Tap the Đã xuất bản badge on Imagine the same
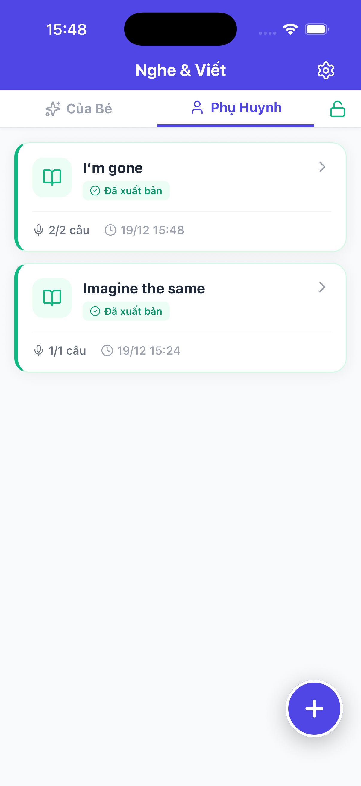361x786 pixels. tap(126, 311)
